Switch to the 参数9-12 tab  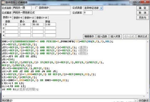[29, 18]
